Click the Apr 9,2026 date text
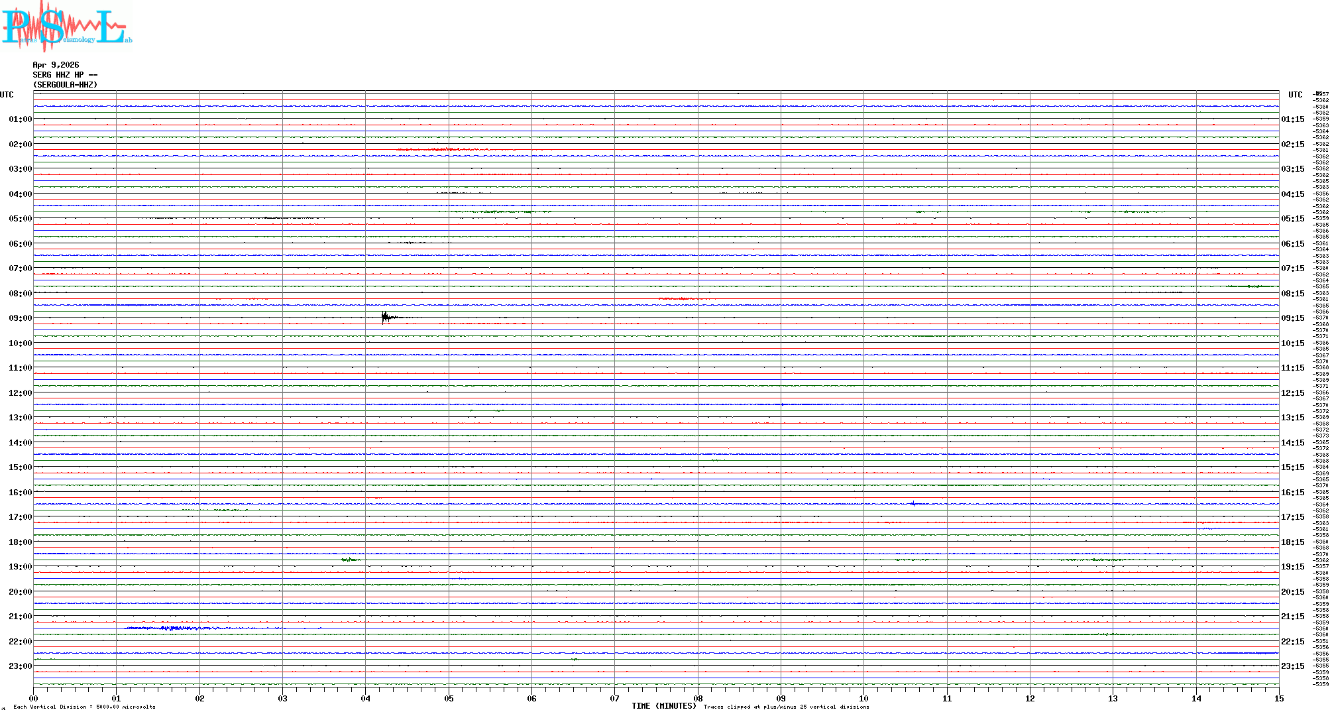Screen dimensions: 1332x716 tap(56, 65)
